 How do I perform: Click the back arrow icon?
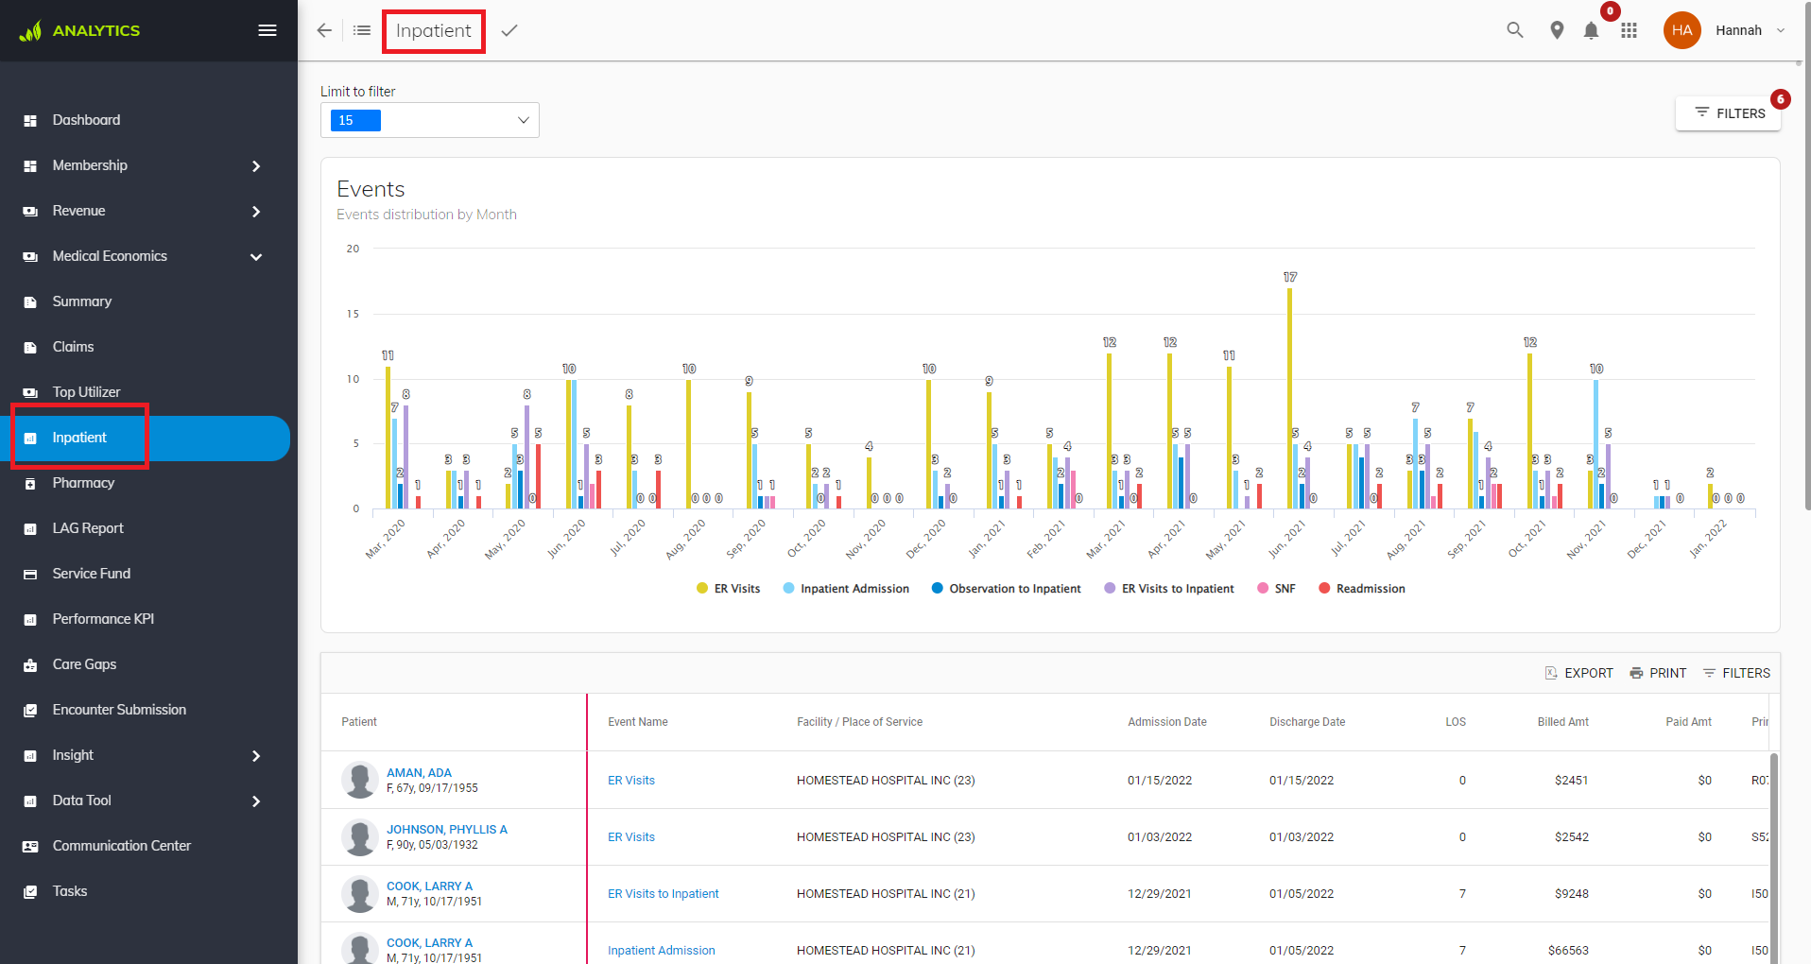coord(324,30)
